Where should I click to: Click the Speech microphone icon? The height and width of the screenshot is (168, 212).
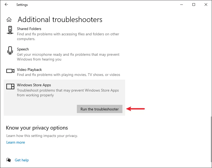[x=10, y=50]
